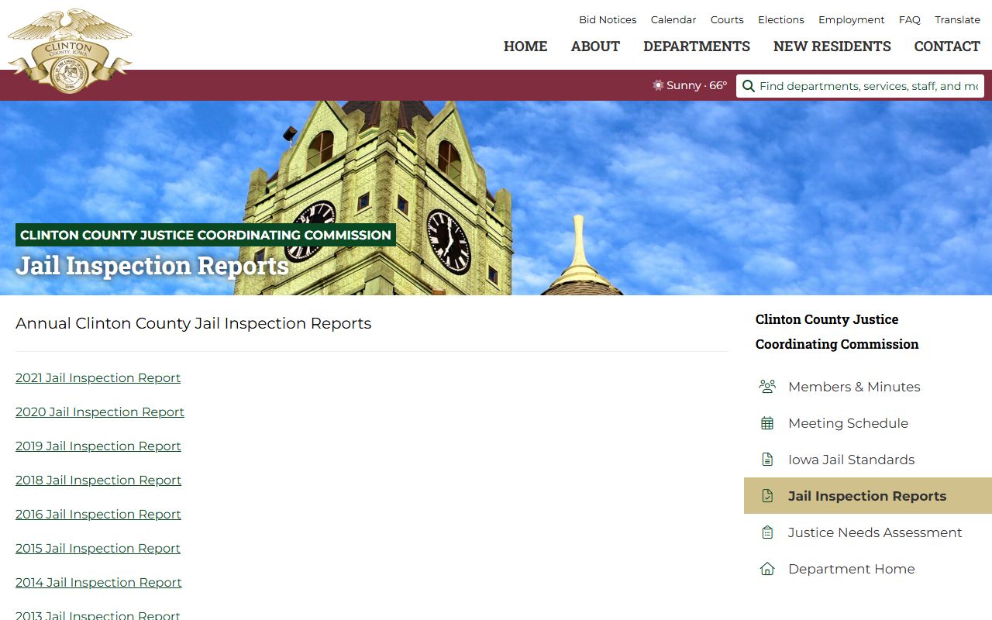The height and width of the screenshot is (620, 992).
Task: Select Iowa Jail Standards in sidebar
Action: (868, 460)
